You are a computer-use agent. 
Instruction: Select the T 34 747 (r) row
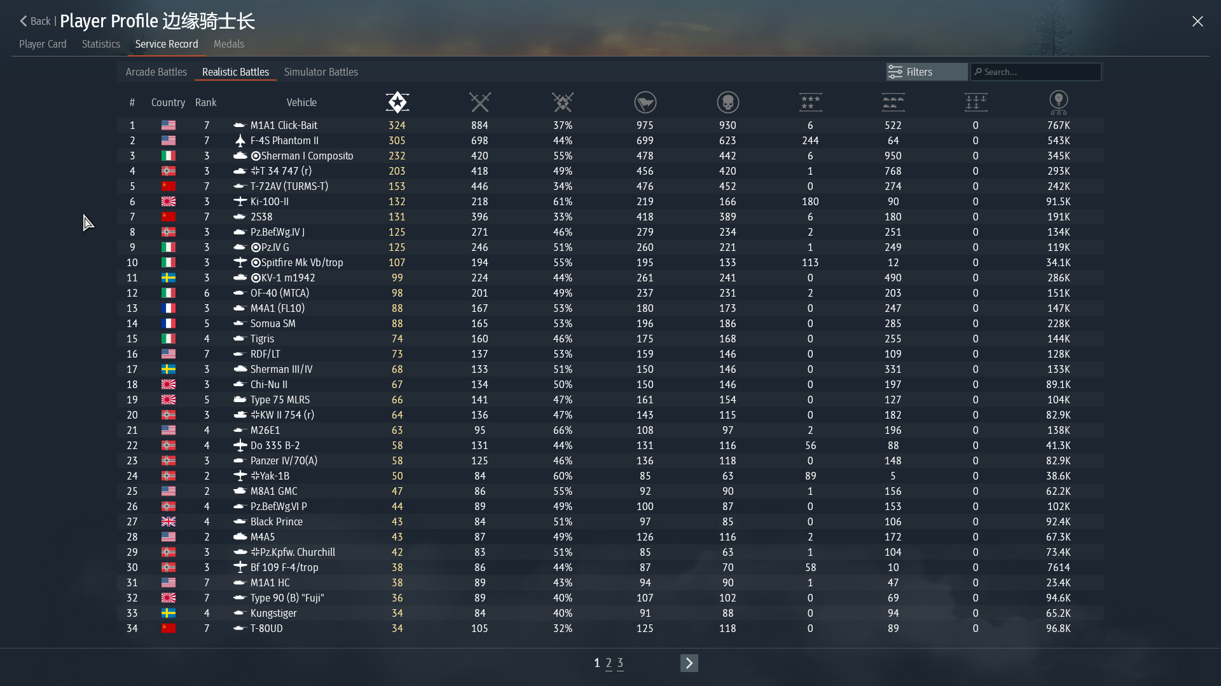pos(610,171)
